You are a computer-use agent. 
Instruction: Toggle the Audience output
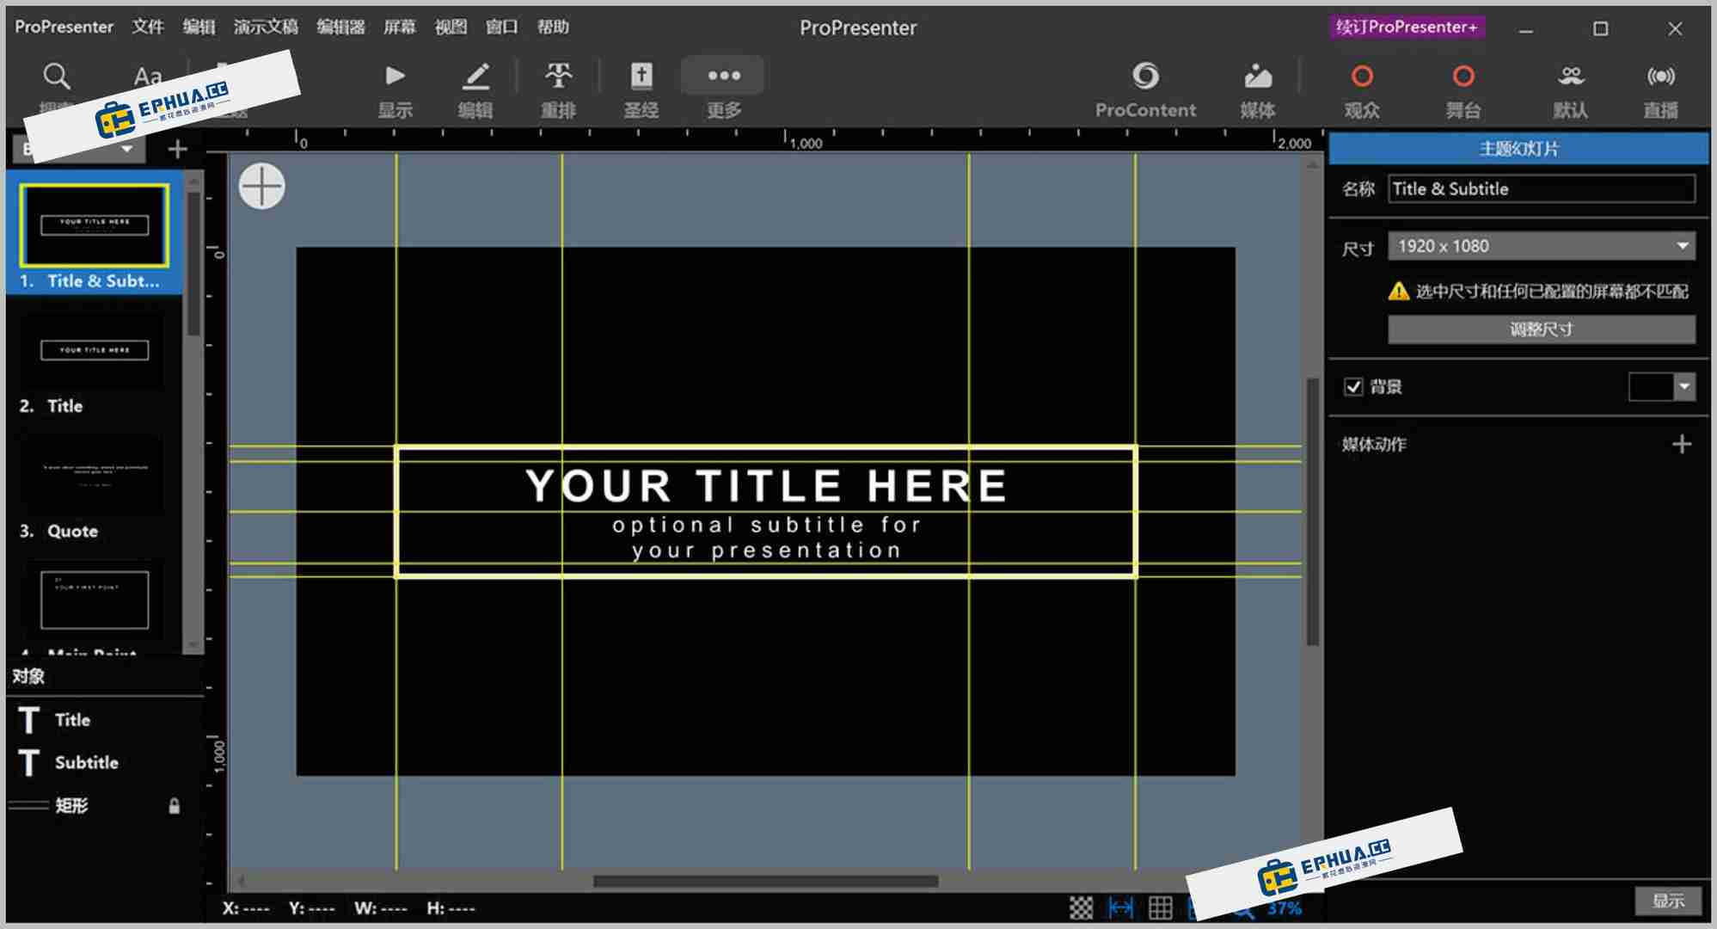1362,77
